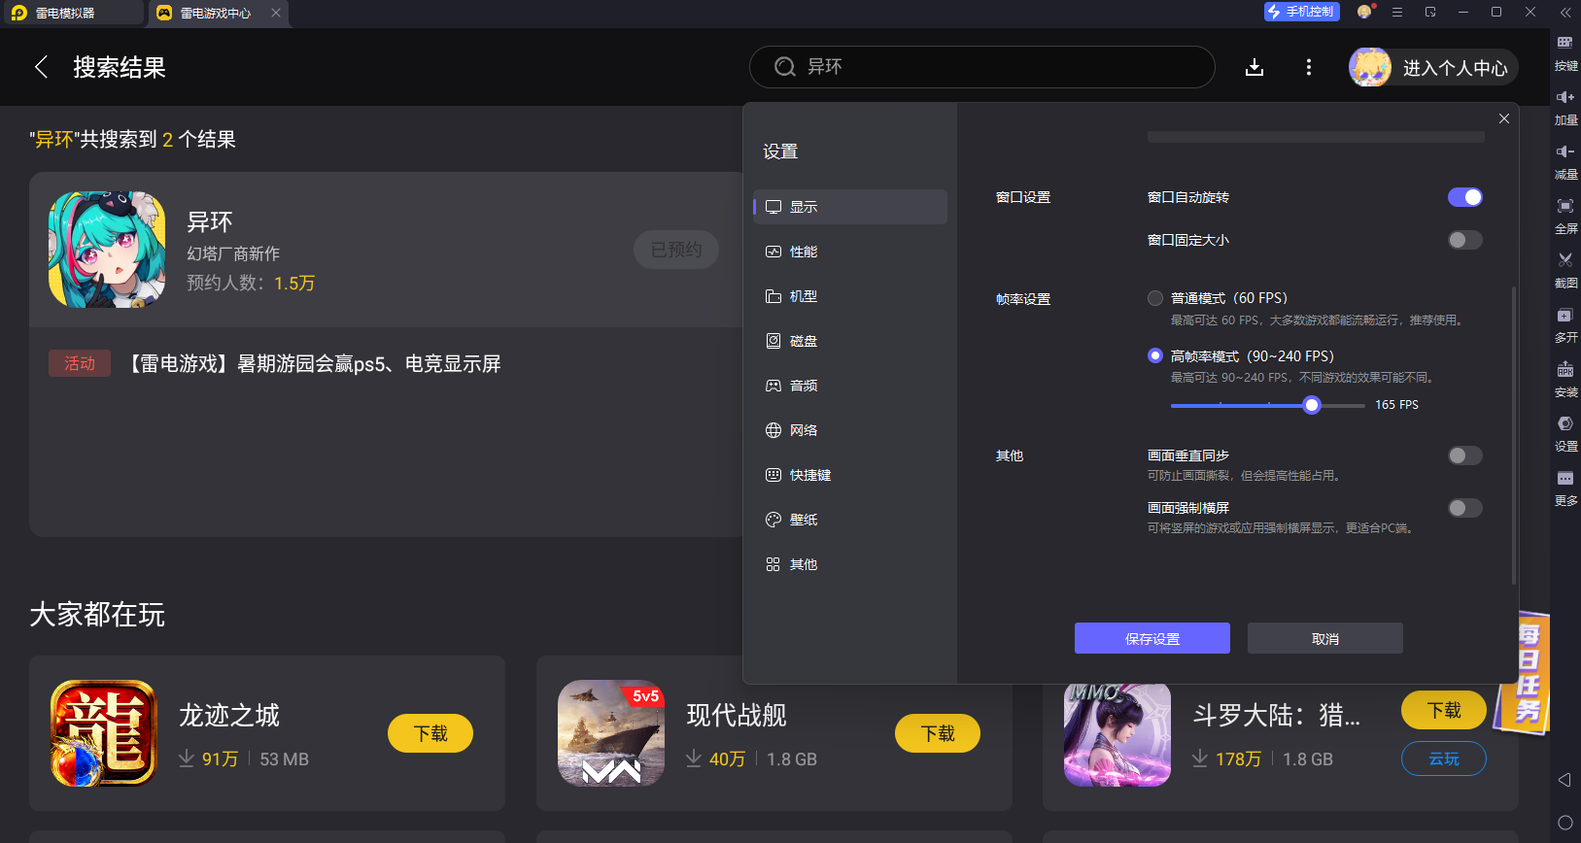Viewport: 1581px width, 843px height.
Task: Open 其他 settings section in left list
Action: 849,564
